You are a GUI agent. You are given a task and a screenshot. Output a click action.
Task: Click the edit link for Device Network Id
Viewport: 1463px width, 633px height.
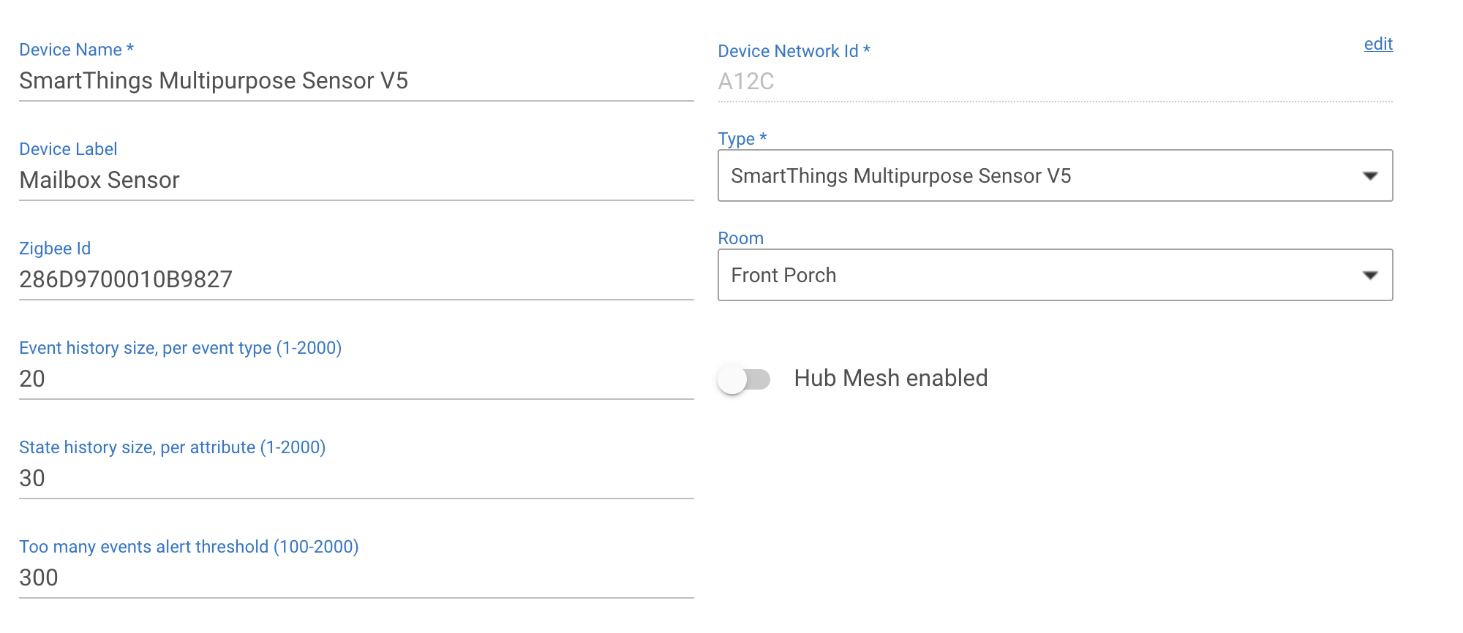pos(1378,44)
